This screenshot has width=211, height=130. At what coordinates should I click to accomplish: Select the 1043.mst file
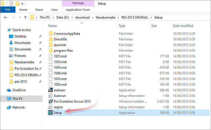coord(60,68)
